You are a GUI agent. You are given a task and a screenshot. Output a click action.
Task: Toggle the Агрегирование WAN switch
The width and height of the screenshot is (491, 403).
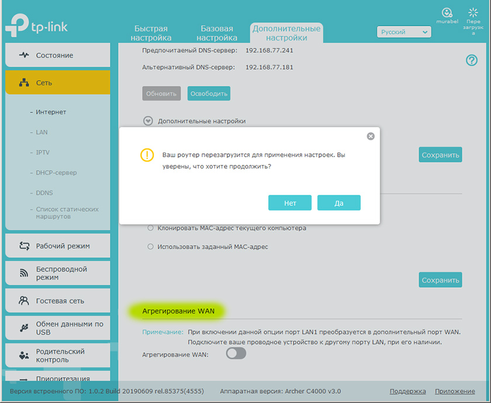coord(236,354)
